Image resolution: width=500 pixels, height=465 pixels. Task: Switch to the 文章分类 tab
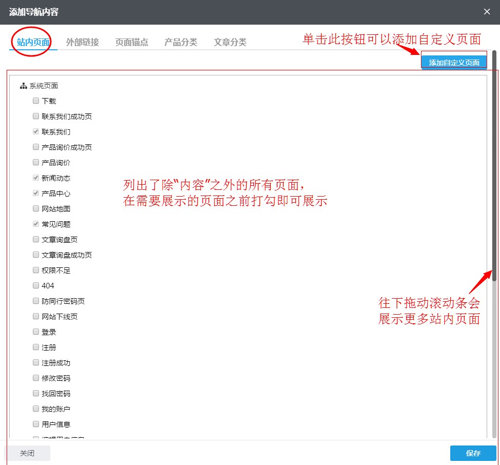pos(229,42)
